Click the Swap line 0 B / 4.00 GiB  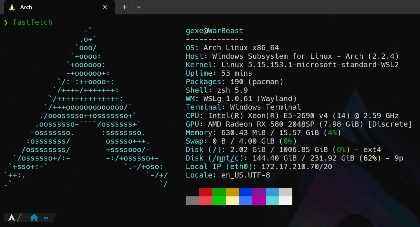[x=241, y=141]
